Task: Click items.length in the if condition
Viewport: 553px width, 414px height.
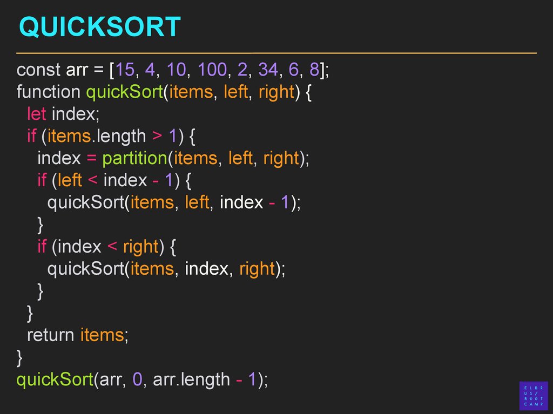Action: click(97, 137)
